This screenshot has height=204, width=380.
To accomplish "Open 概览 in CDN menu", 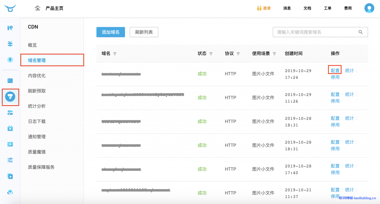I will (32, 45).
